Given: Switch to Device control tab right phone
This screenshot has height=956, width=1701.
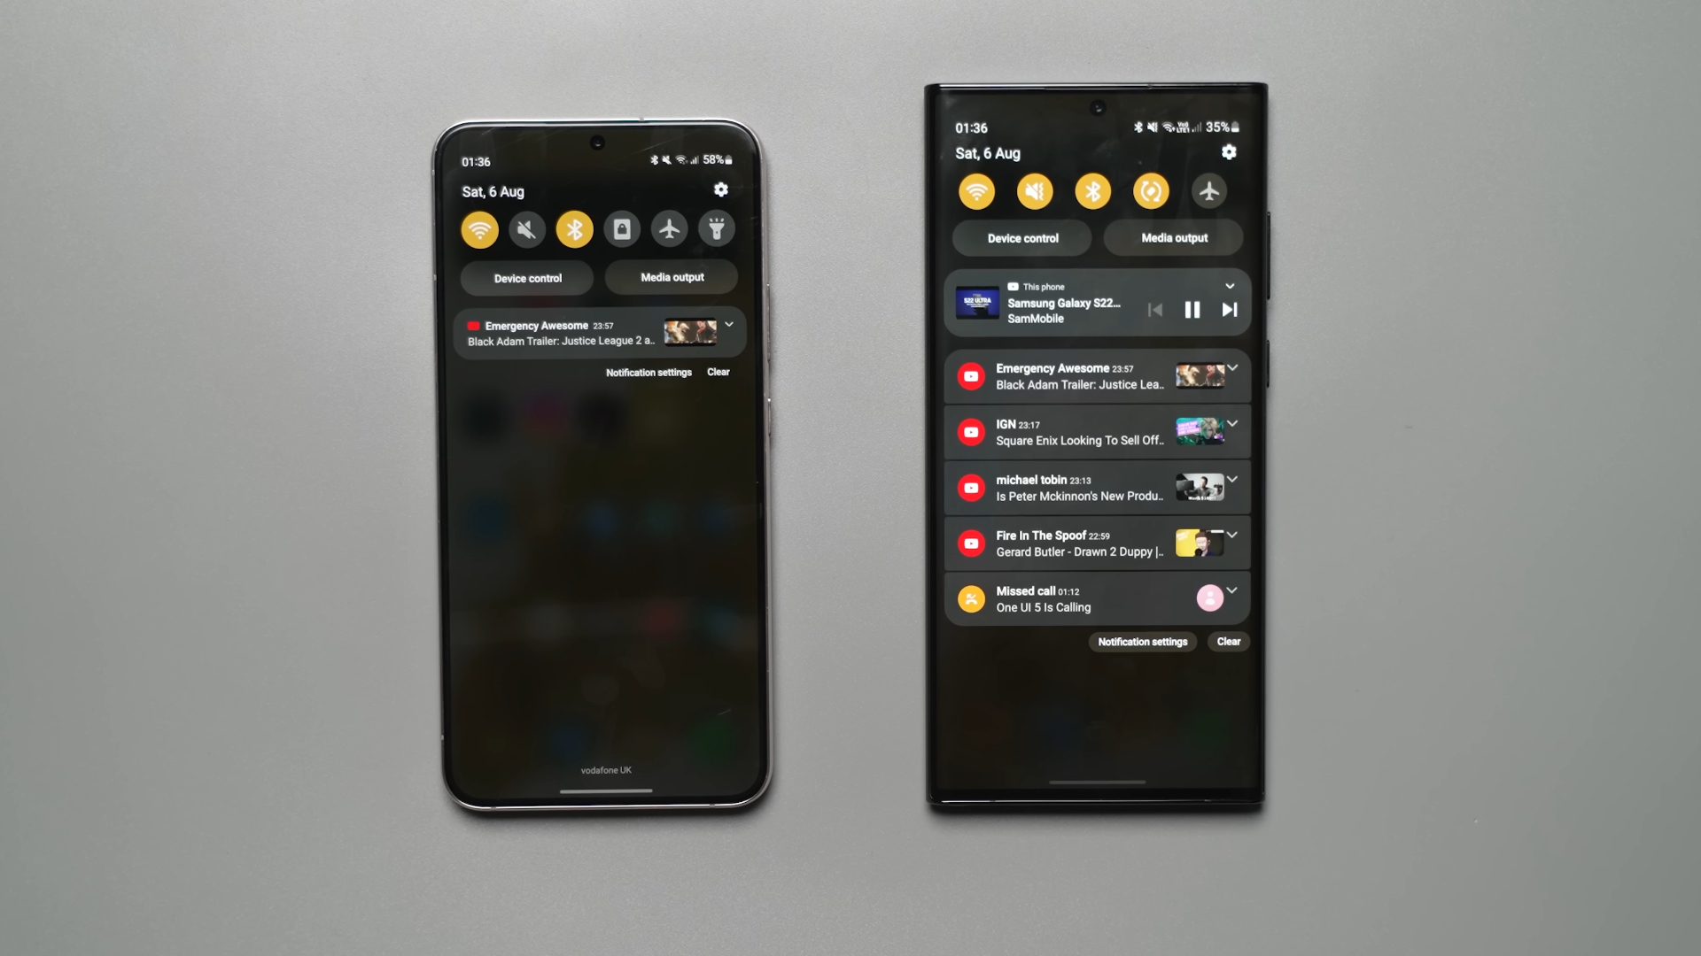Looking at the screenshot, I should click(1023, 239).
